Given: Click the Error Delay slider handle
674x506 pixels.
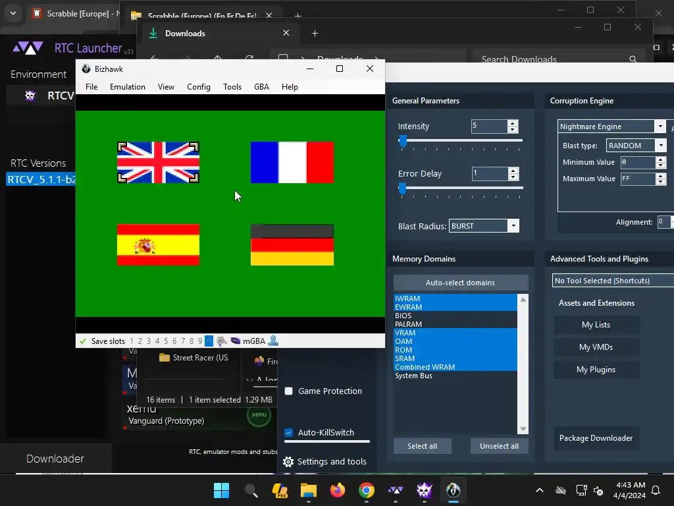Looking at the screenshot, I should [x=402, y=188].
